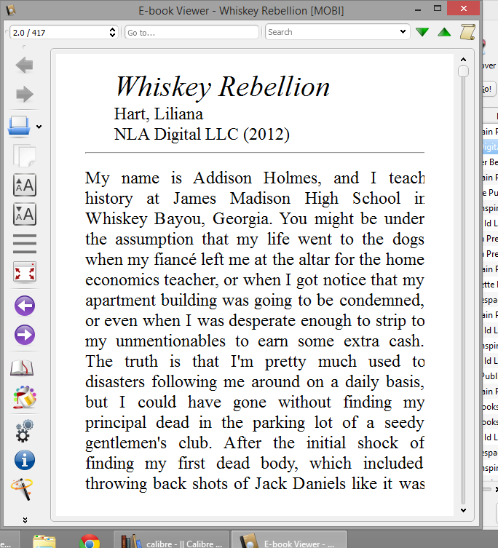Open the Search history dropdown arrow
Screen dimensions: 498x548
[403, 32]
